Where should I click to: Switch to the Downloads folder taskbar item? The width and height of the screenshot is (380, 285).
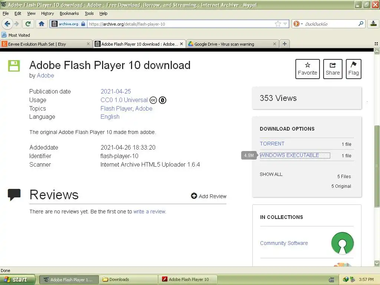click(x=128, y=279)
